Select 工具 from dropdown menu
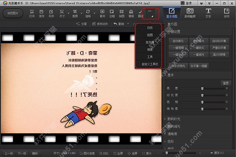This screenshot has width=236, height=157. pos(150,57)
